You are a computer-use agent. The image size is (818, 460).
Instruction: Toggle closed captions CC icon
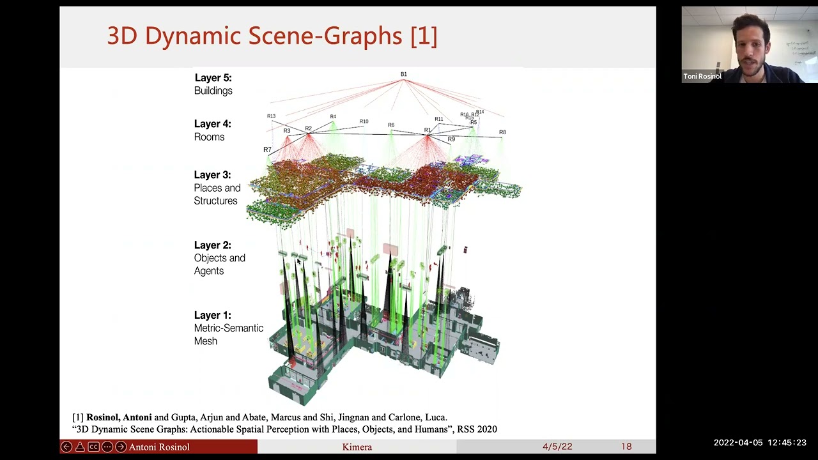[93, 447]
